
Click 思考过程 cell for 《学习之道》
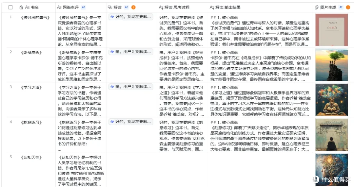click(x=183, y=100)
